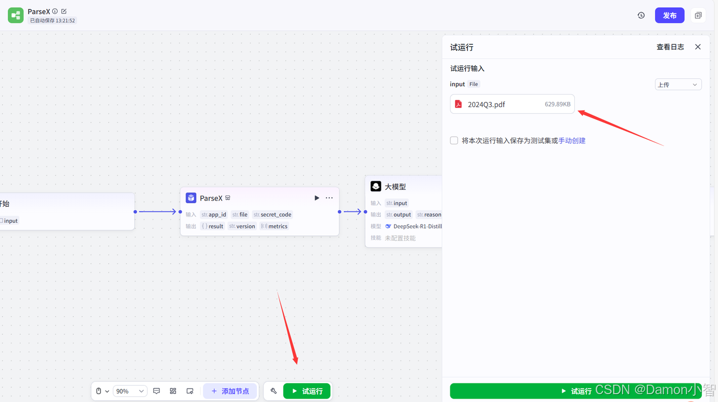Select the result output on ParseX node
The height and width of the screenshot is (402, 718).
coord(213,226)
